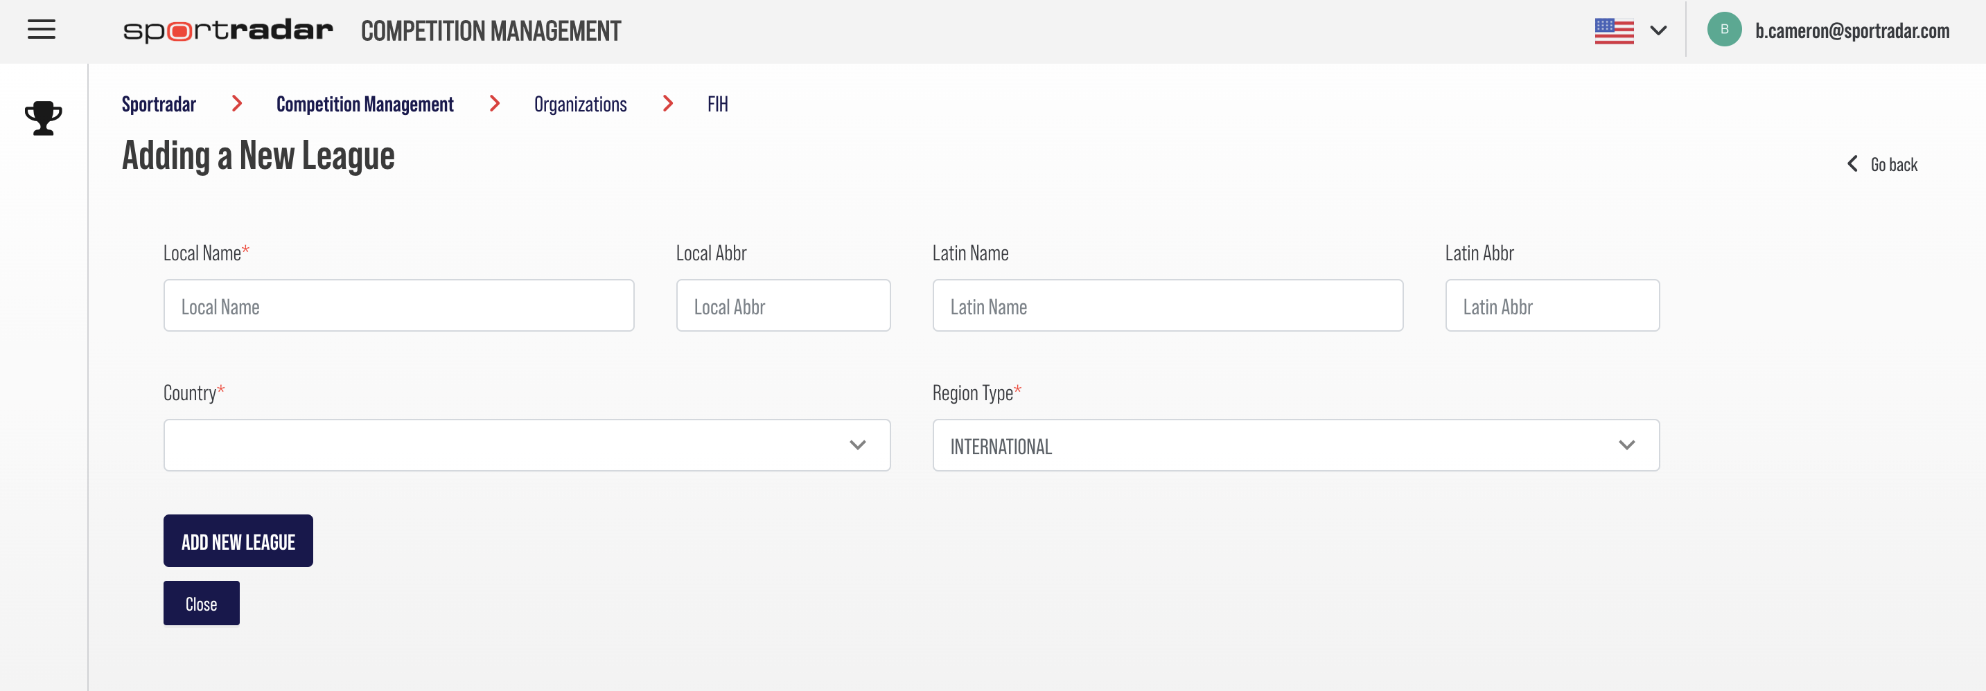Focus the Local Name input field
Image resolution: width=1986 pixels, height=691 pixels.
(398, 306)
